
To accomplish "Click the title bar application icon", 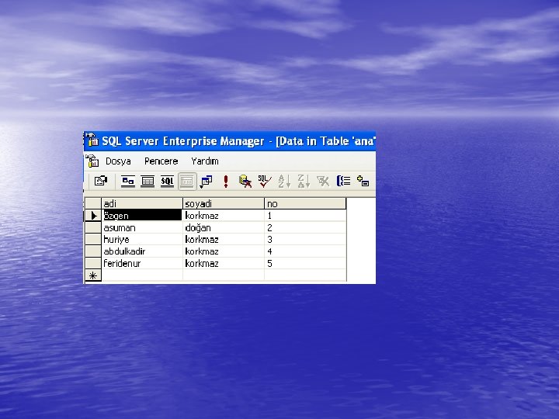I will tap(92, 140).
